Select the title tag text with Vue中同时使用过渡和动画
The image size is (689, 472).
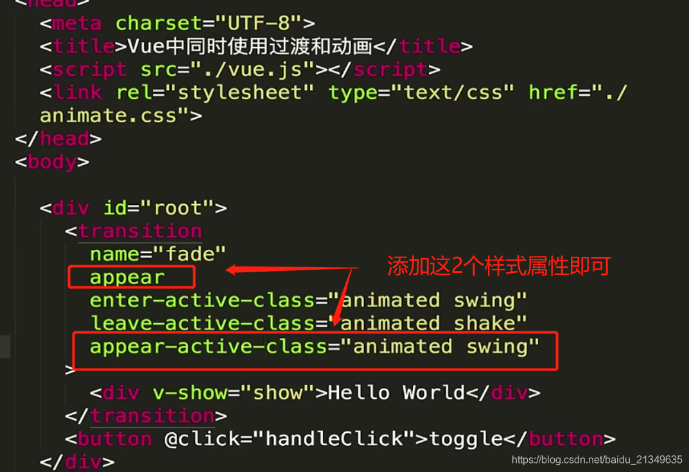(256, 46)
